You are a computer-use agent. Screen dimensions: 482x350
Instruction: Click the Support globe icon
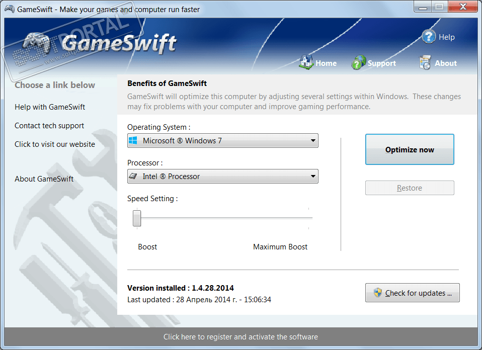(x=358, y=63)
